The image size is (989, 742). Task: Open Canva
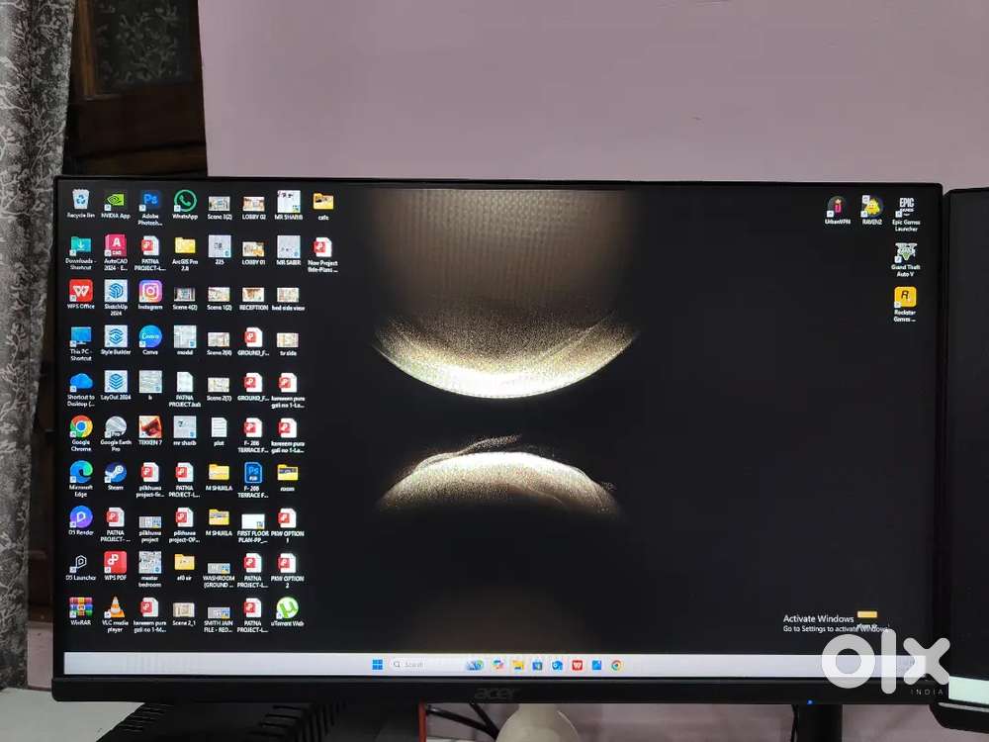coord(148,336)
